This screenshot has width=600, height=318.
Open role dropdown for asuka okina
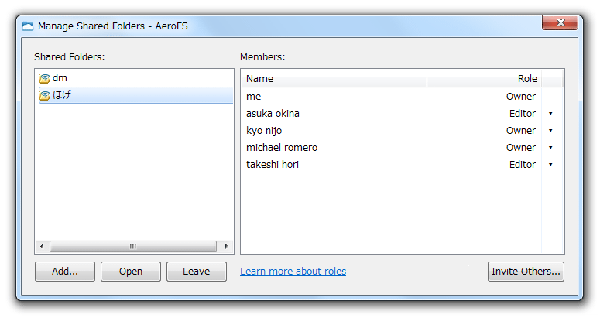click(x=550, y=114)
